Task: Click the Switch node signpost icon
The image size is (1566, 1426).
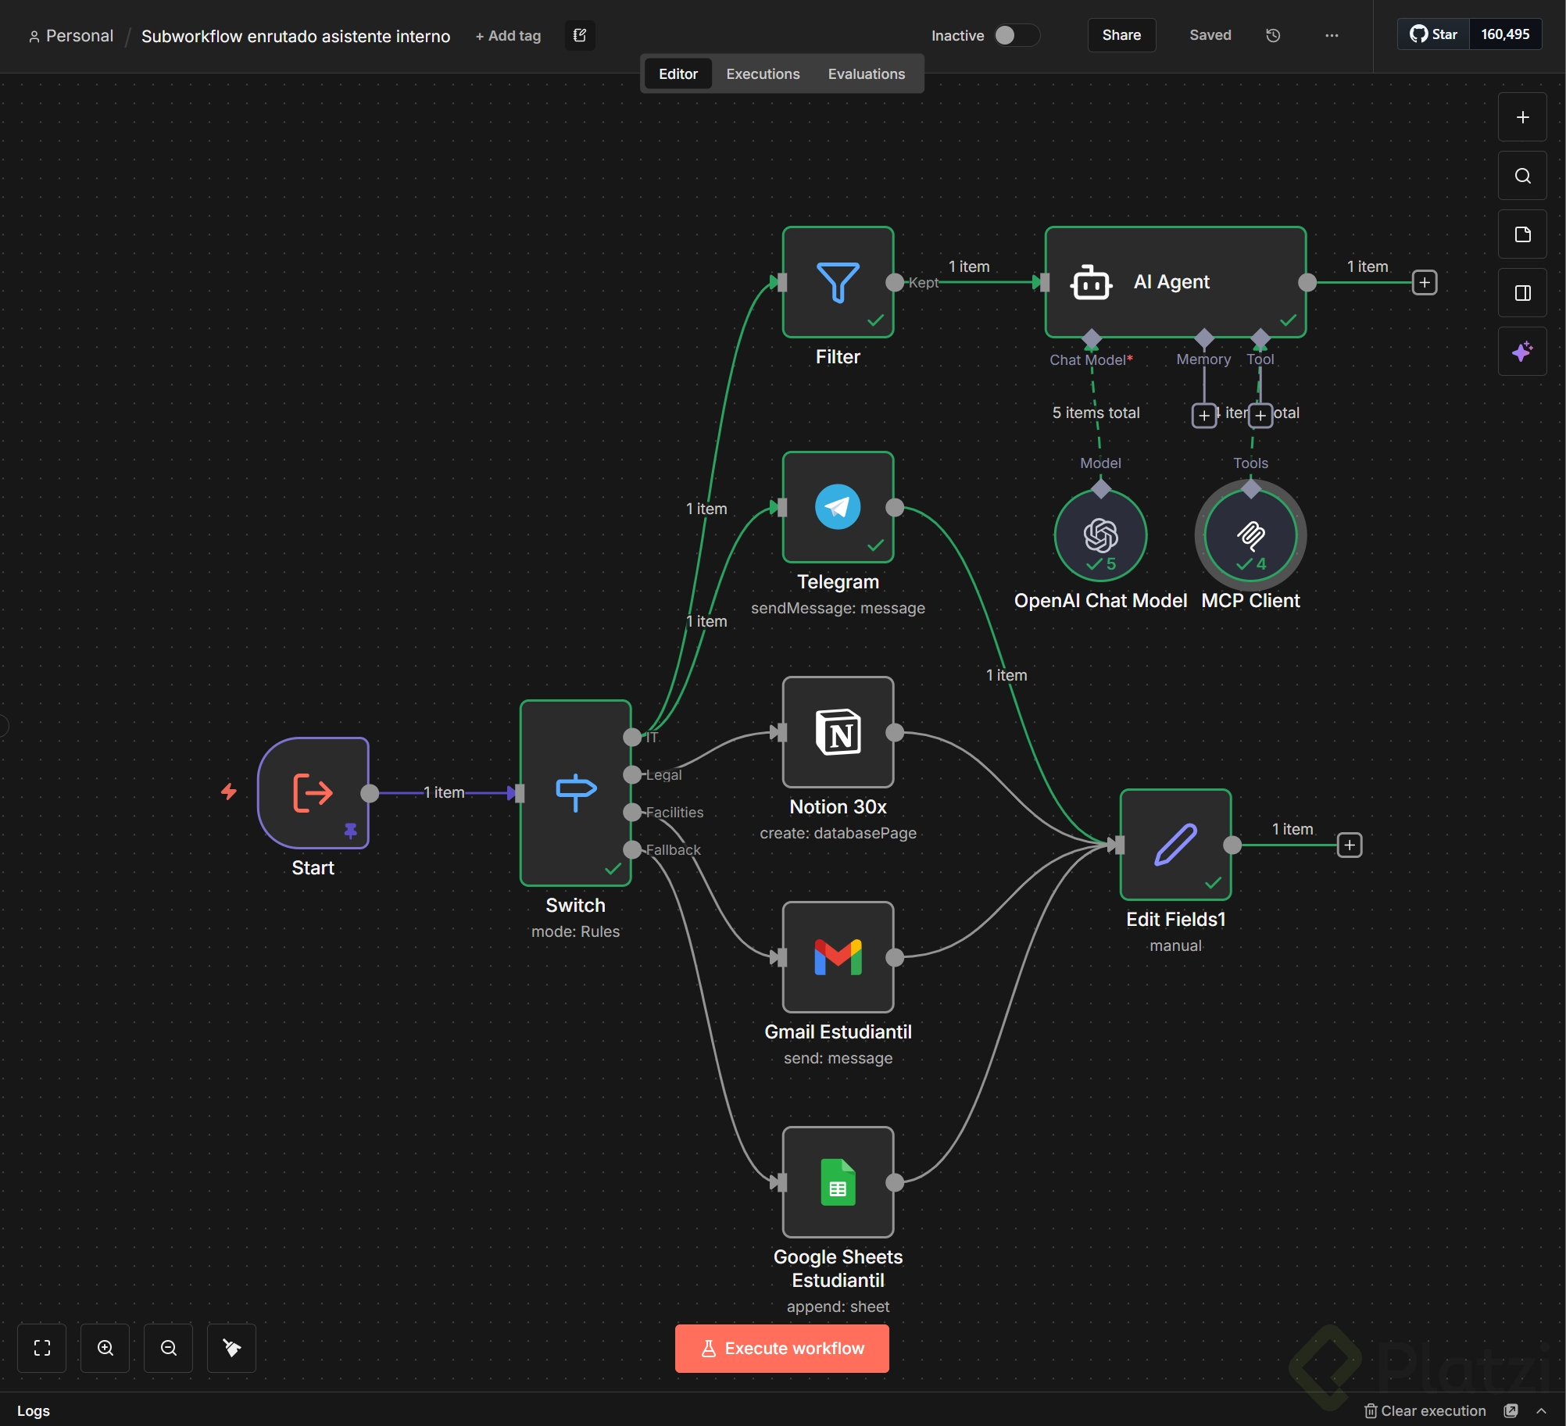Action: point(576,792)
